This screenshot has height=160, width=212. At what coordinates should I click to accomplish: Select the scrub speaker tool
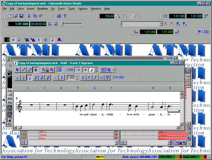coord(36,70)
